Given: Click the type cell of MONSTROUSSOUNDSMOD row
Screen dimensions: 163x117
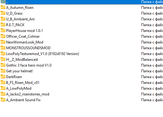Looking at the screenshot, I should click(x=152, y=48).
